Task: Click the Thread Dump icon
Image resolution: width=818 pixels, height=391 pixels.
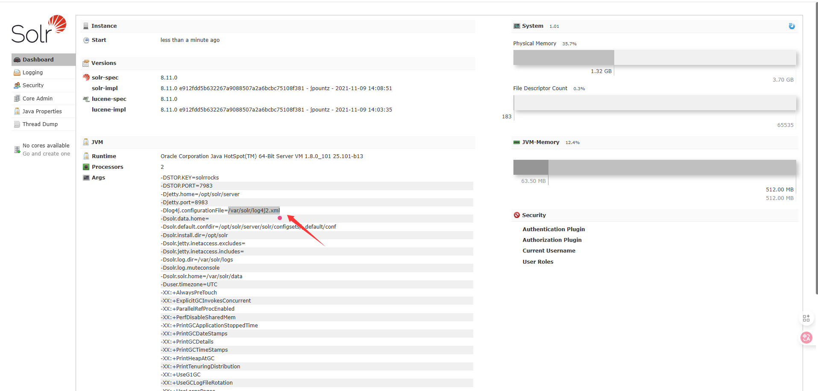Action: [x=17, y=124]
